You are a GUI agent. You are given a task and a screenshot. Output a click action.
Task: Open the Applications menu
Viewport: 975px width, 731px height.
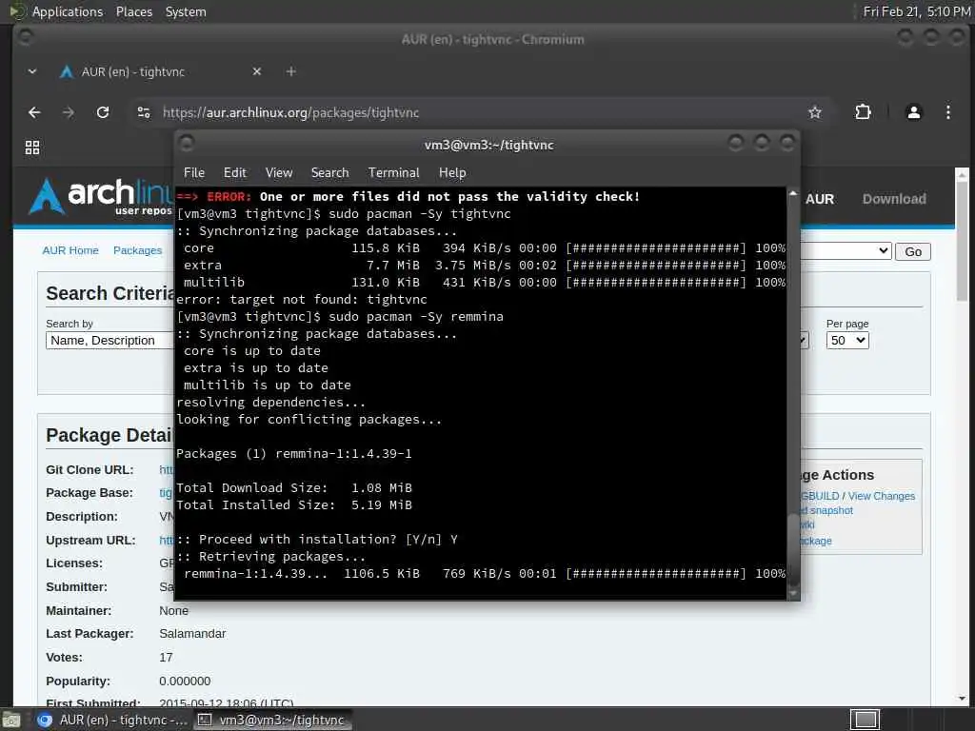(68, 11)
